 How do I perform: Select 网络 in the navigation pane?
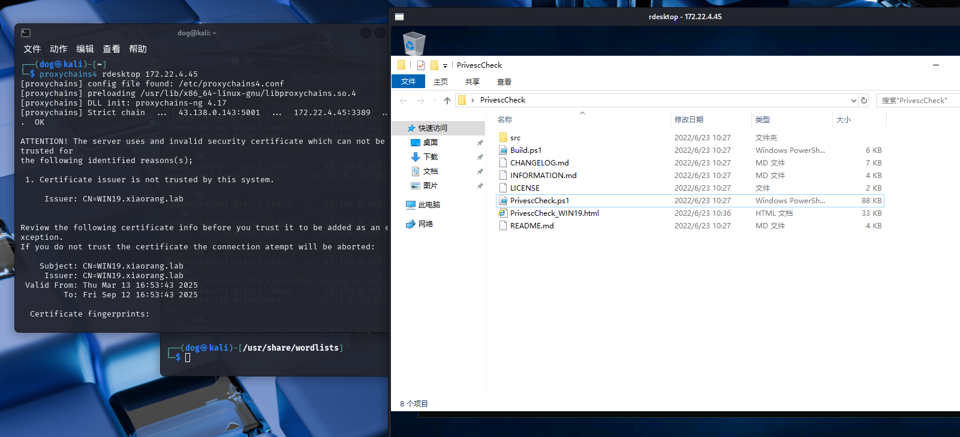(x=425, y=224)
